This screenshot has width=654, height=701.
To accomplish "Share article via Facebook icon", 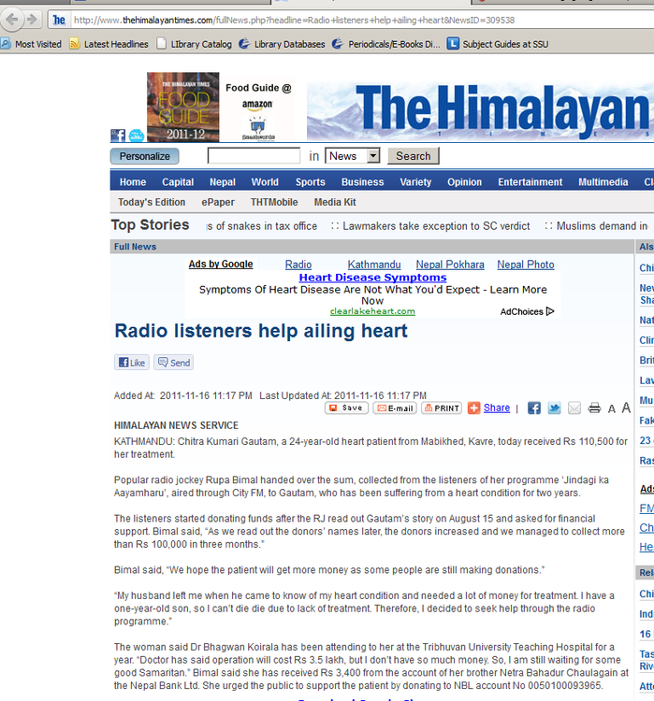I will [x=534, y=408].
